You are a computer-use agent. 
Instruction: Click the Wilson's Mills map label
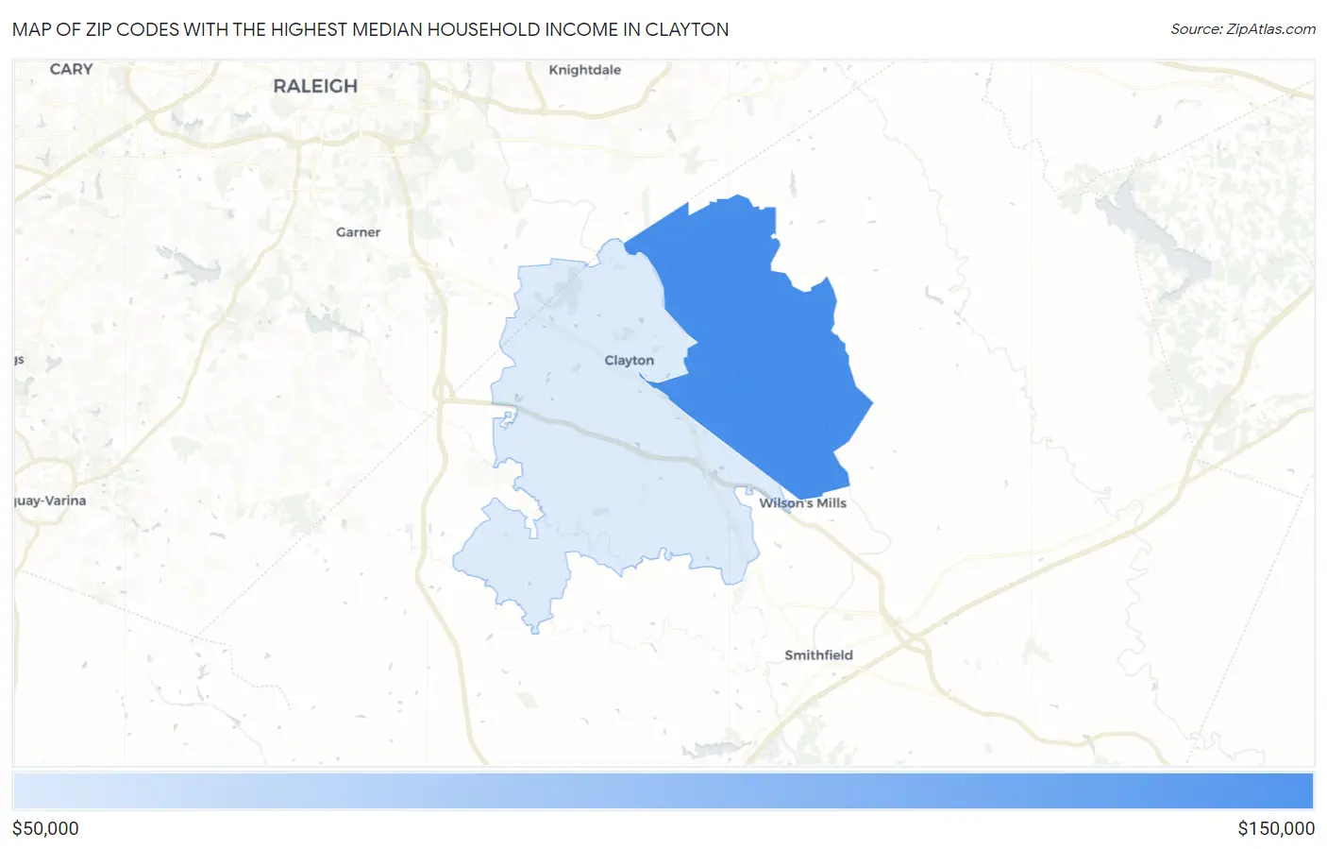click(x=803, y=503)
